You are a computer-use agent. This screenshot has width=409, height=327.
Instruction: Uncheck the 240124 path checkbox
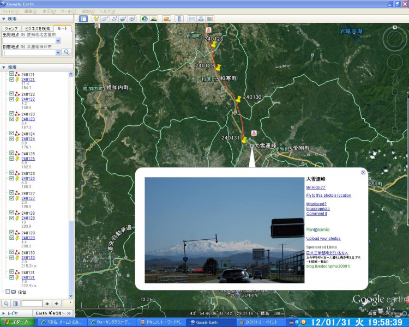[x=11, y=133]
